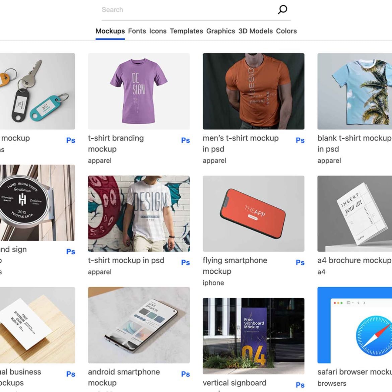Click the "flying smartphone mockup" title
The width and height of the screenshot is (392, 392).
(235, 266)
